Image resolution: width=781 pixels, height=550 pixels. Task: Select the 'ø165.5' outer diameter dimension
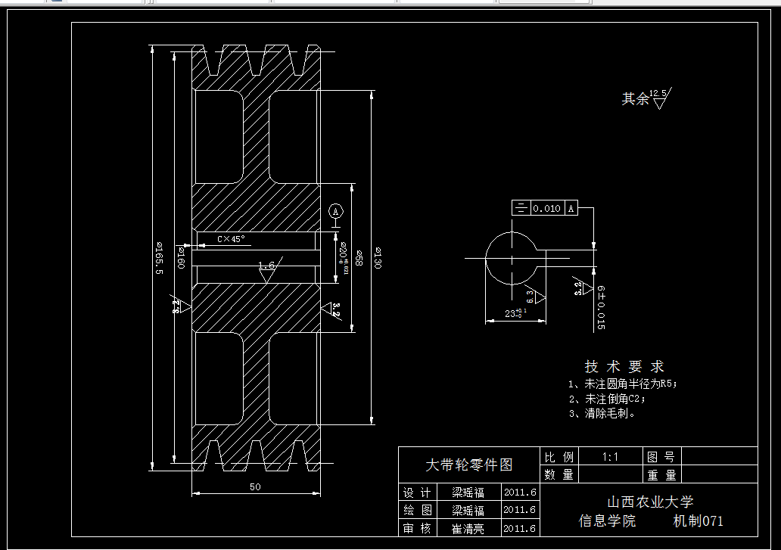(159, 258)
